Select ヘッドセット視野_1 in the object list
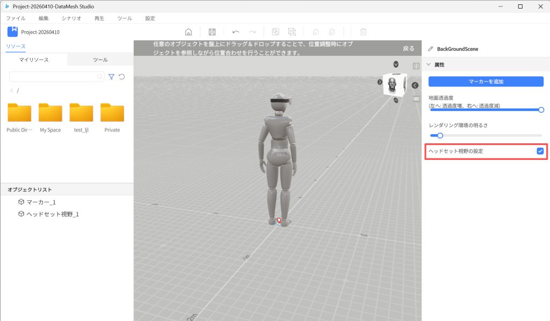The width and height of the screenshot is (550, 321). [x=53, y=214]
